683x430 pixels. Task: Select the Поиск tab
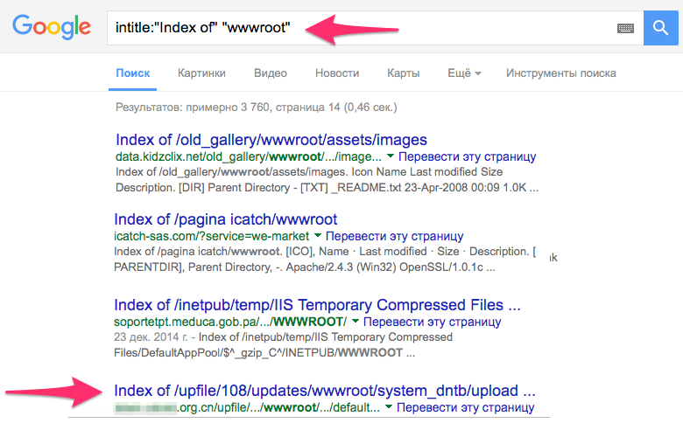132,73
